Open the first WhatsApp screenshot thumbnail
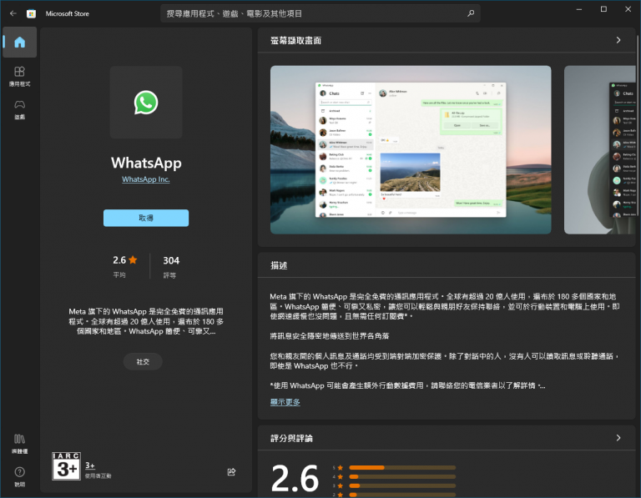The image size is (641, 498). [x=411, y=150]
